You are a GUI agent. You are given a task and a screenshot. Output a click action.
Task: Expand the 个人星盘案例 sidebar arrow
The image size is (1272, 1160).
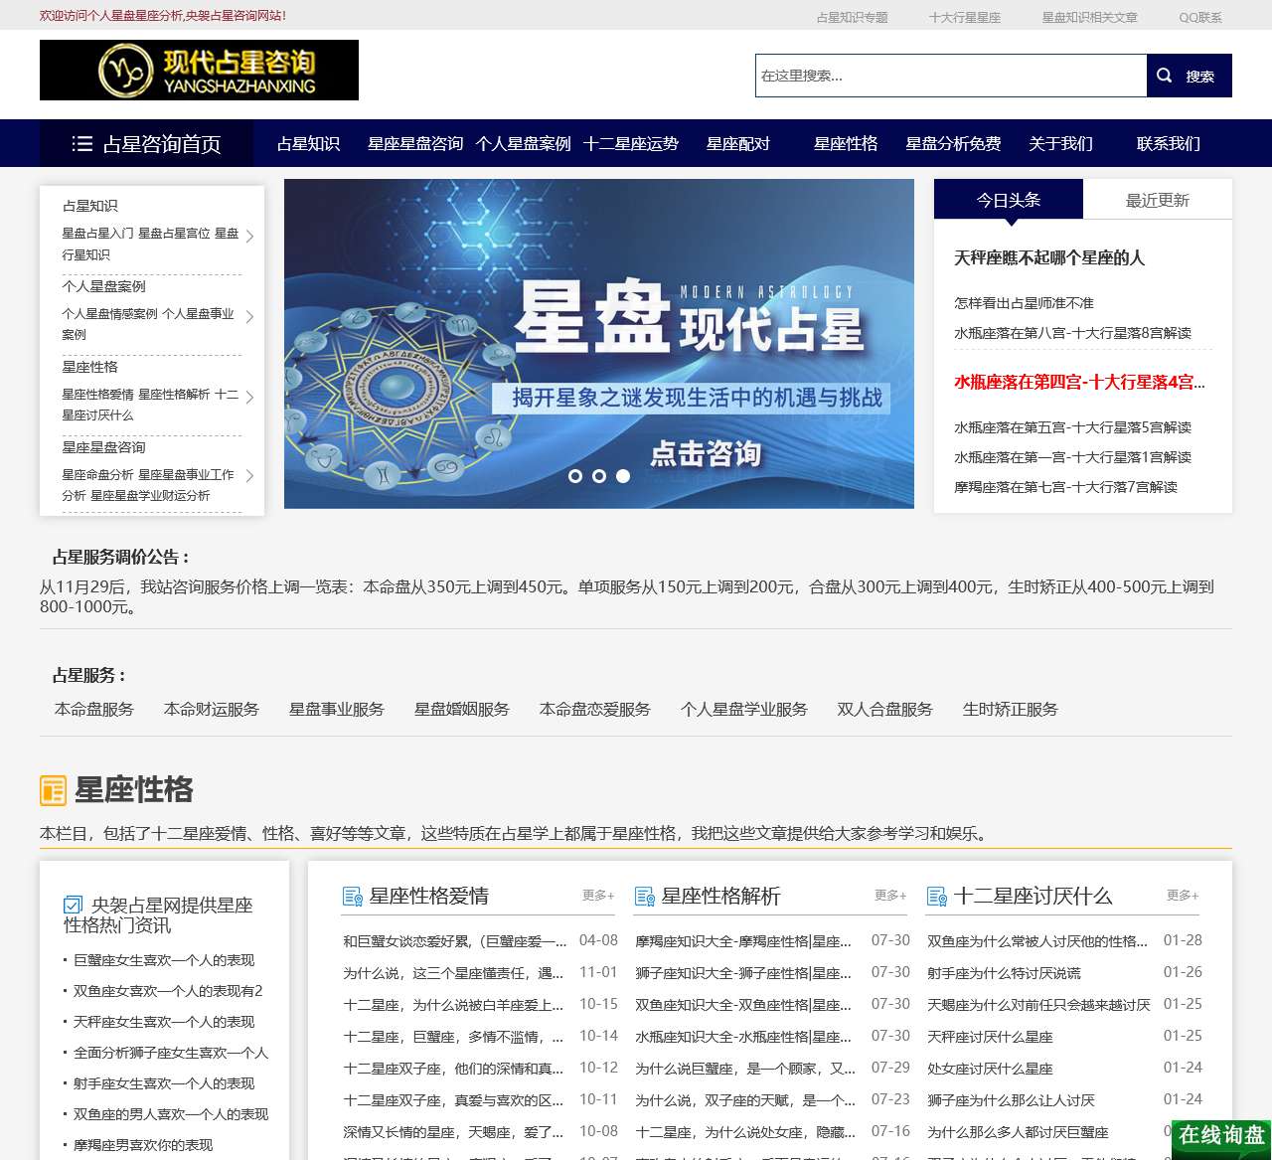(249, 317)
